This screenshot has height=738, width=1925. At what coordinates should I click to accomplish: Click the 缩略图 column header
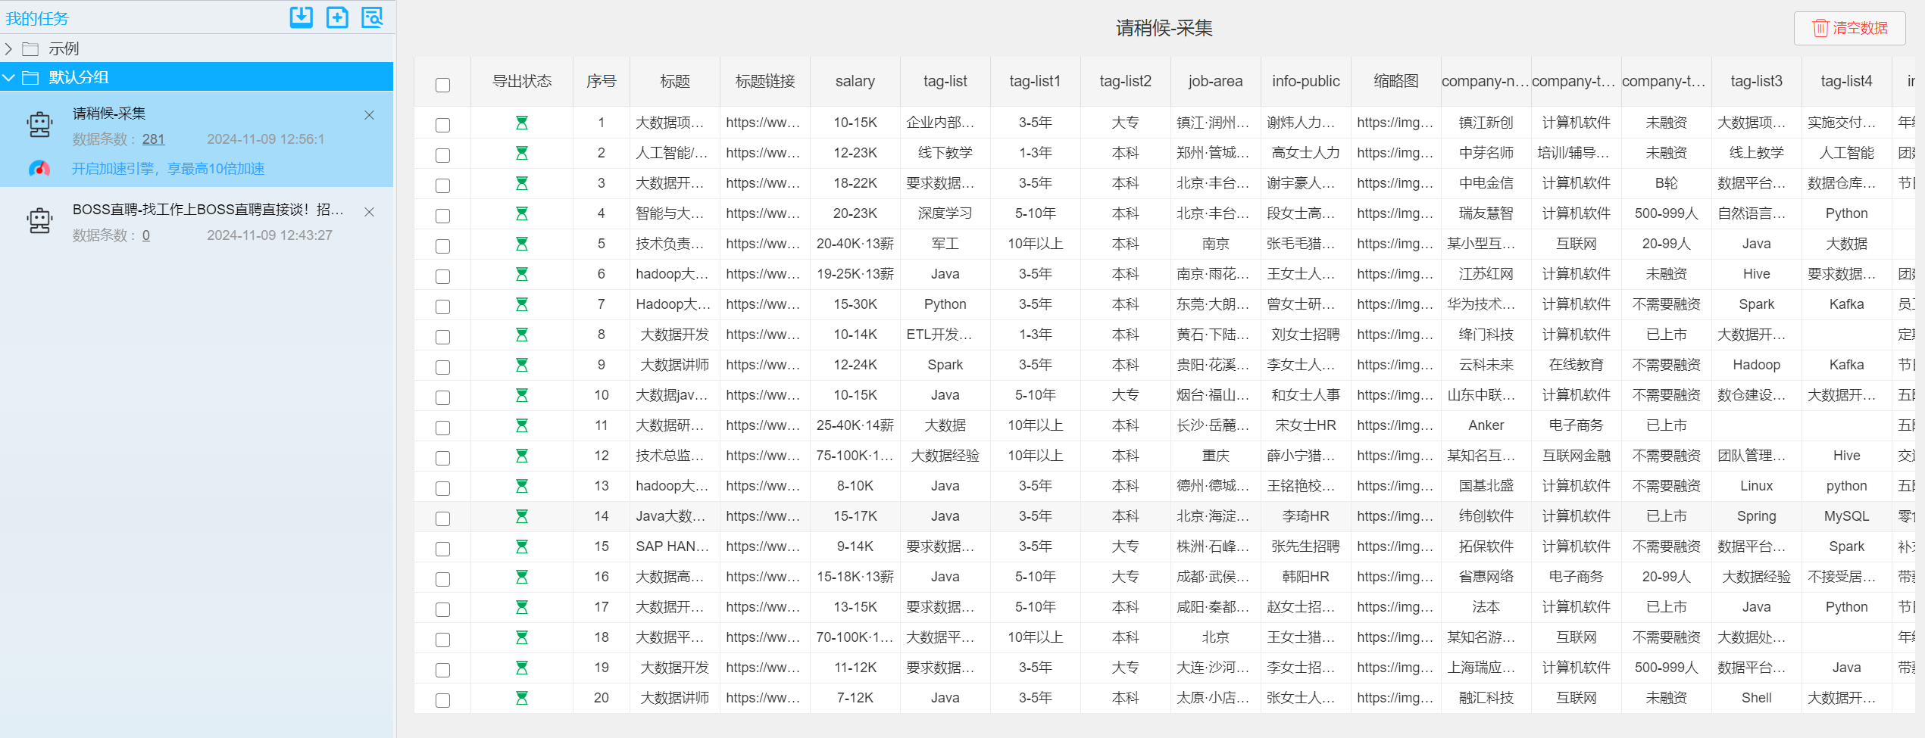pos(1395,81)
